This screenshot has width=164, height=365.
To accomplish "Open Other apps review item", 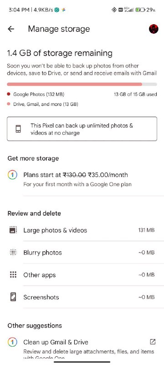I will pos(82,275).
